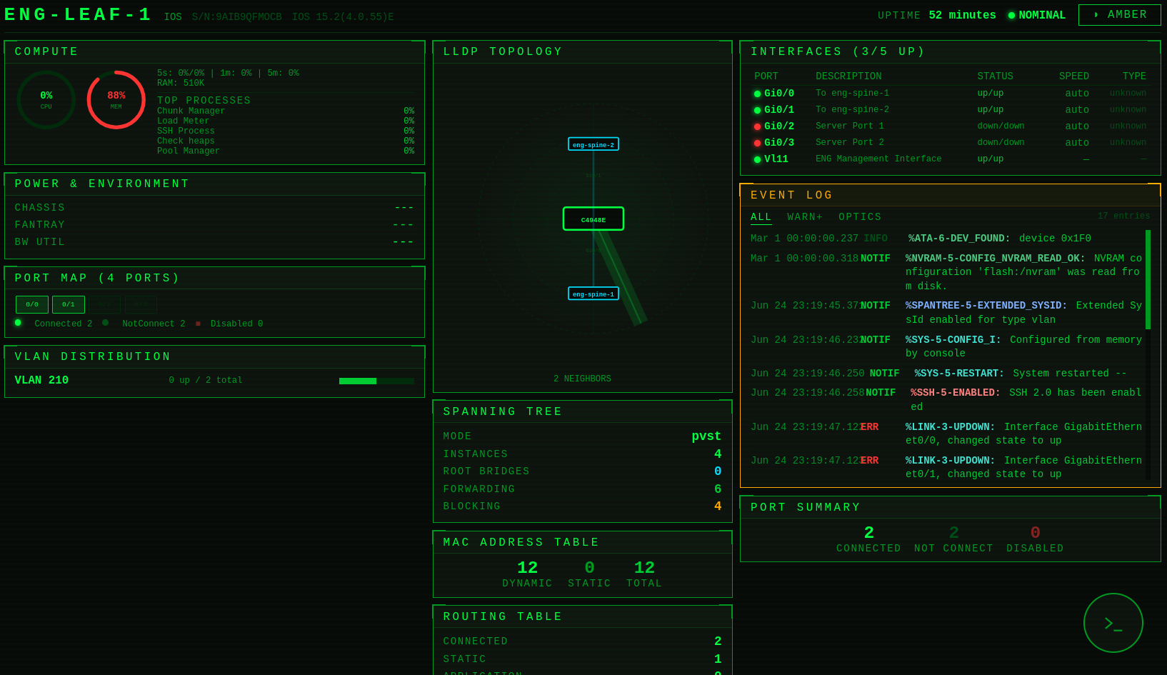Image resolution: width=1167 pixels, height=675 pixels.
Task: Click the Gi0/2 red status dot
Action: (x=757, y=127)
